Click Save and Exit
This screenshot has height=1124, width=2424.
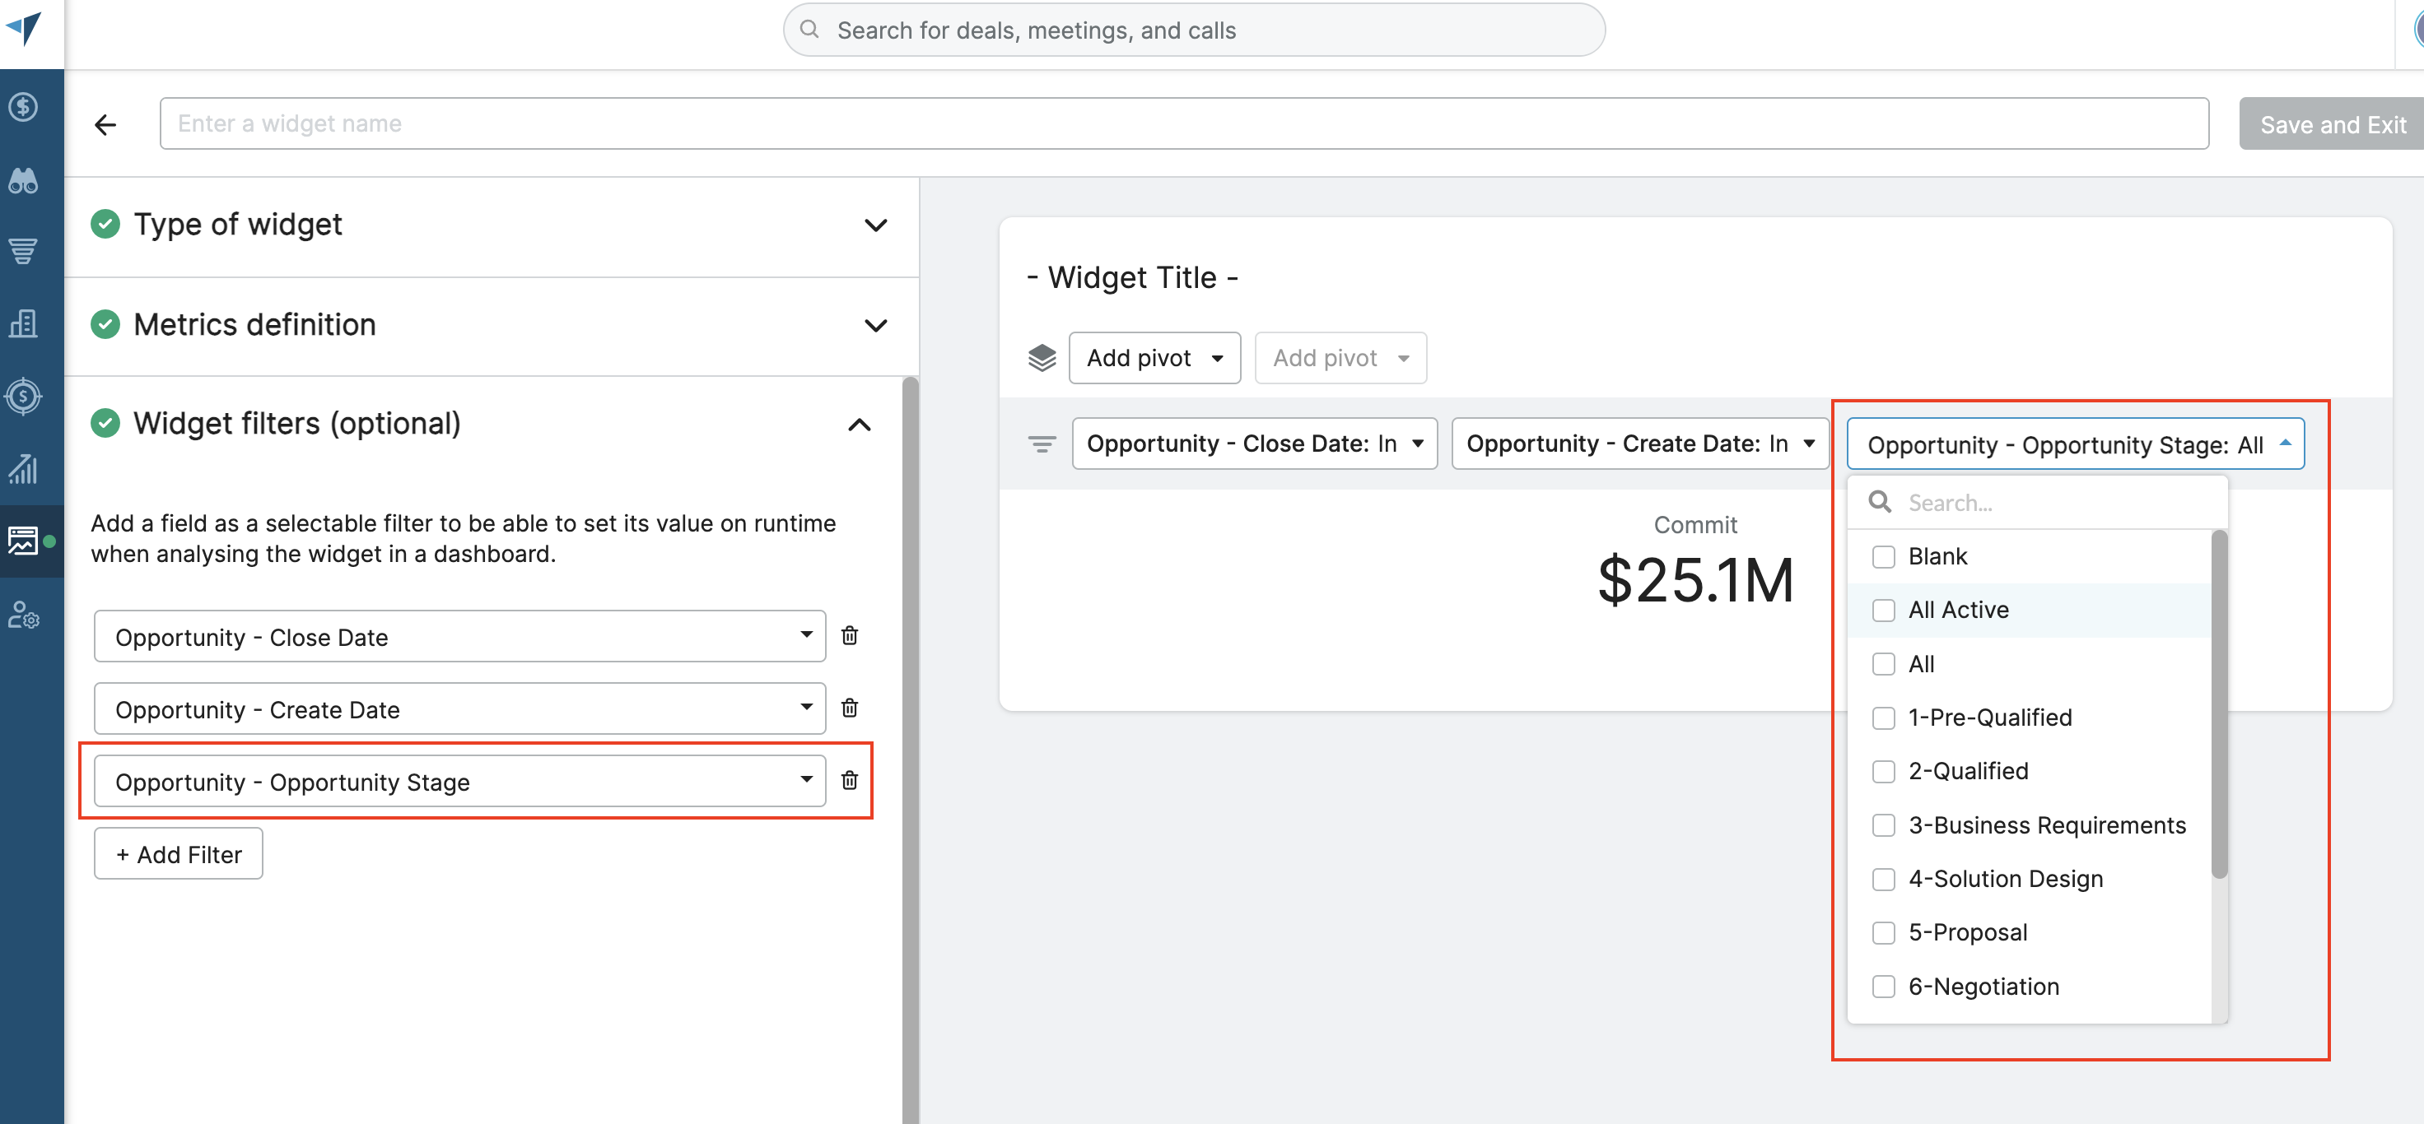[x=2331, y=124]
